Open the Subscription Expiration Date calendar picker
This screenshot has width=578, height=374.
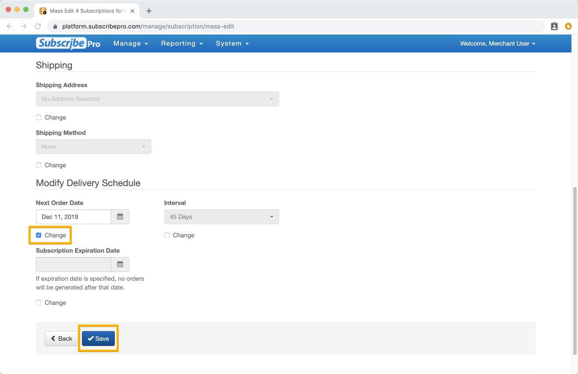120,265
